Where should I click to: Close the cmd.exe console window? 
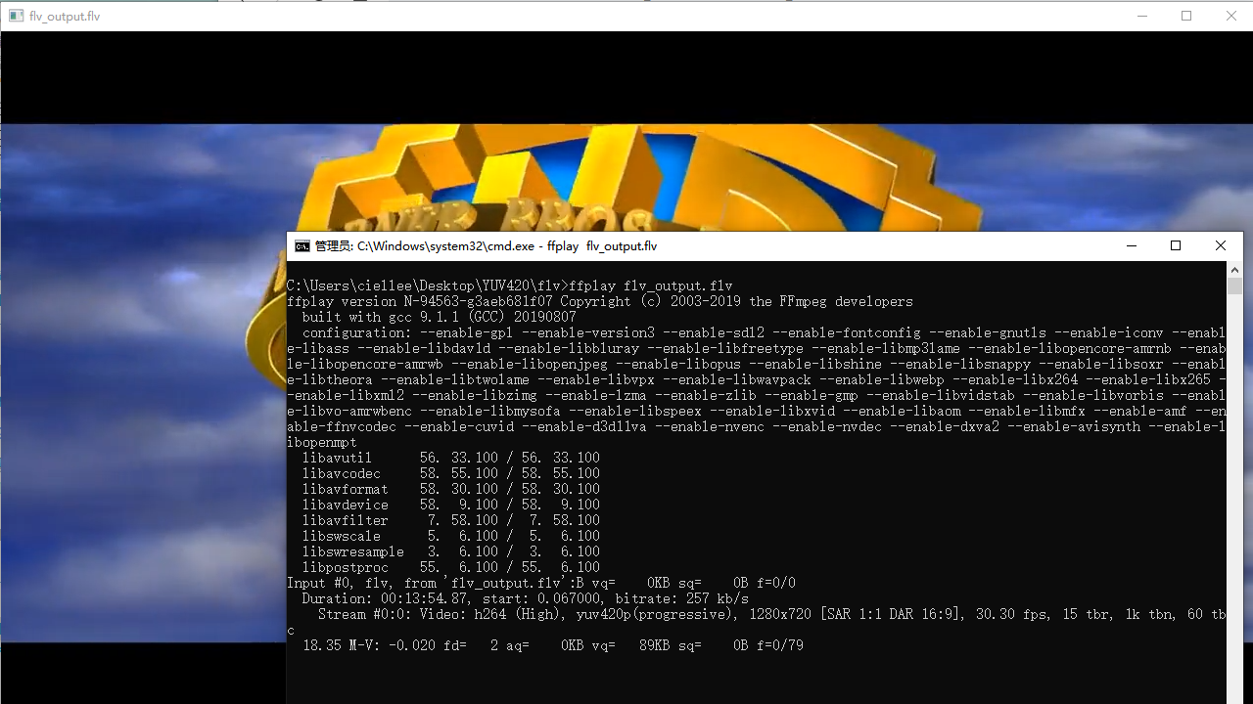pos(1221,246)
